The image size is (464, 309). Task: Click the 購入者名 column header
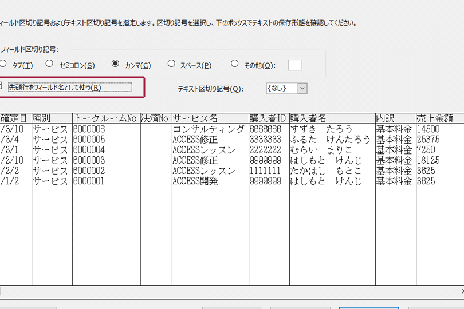(x=308, y=118)
